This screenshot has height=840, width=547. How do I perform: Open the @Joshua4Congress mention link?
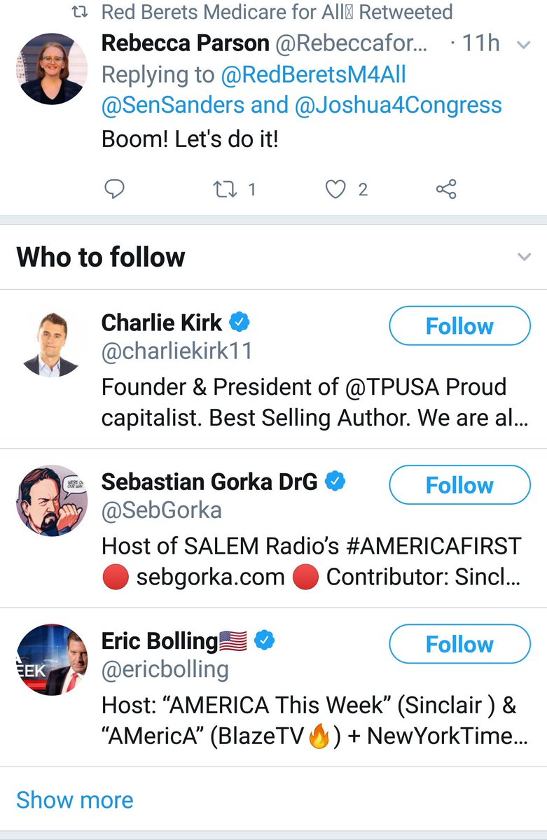[x=399, y=105]
